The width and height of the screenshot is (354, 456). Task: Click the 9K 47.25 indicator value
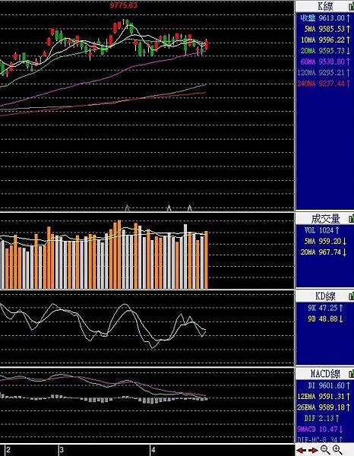[x=325, y=308]
